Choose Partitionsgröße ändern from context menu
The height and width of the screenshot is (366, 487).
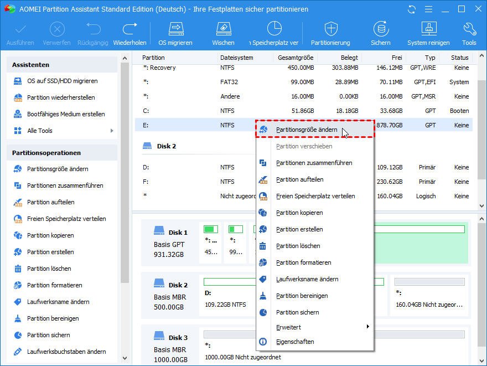(x=307, y=130)
